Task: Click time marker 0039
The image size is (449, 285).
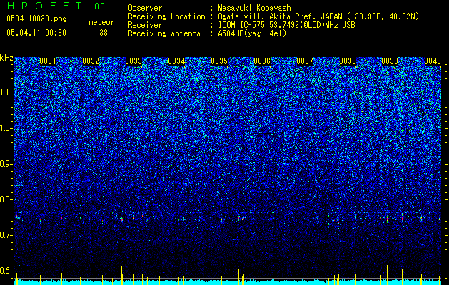Action: (390, 61)
